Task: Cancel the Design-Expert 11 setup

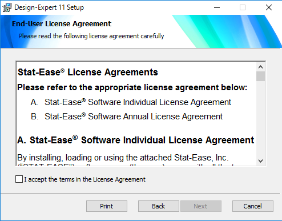Action: point(253,206)
